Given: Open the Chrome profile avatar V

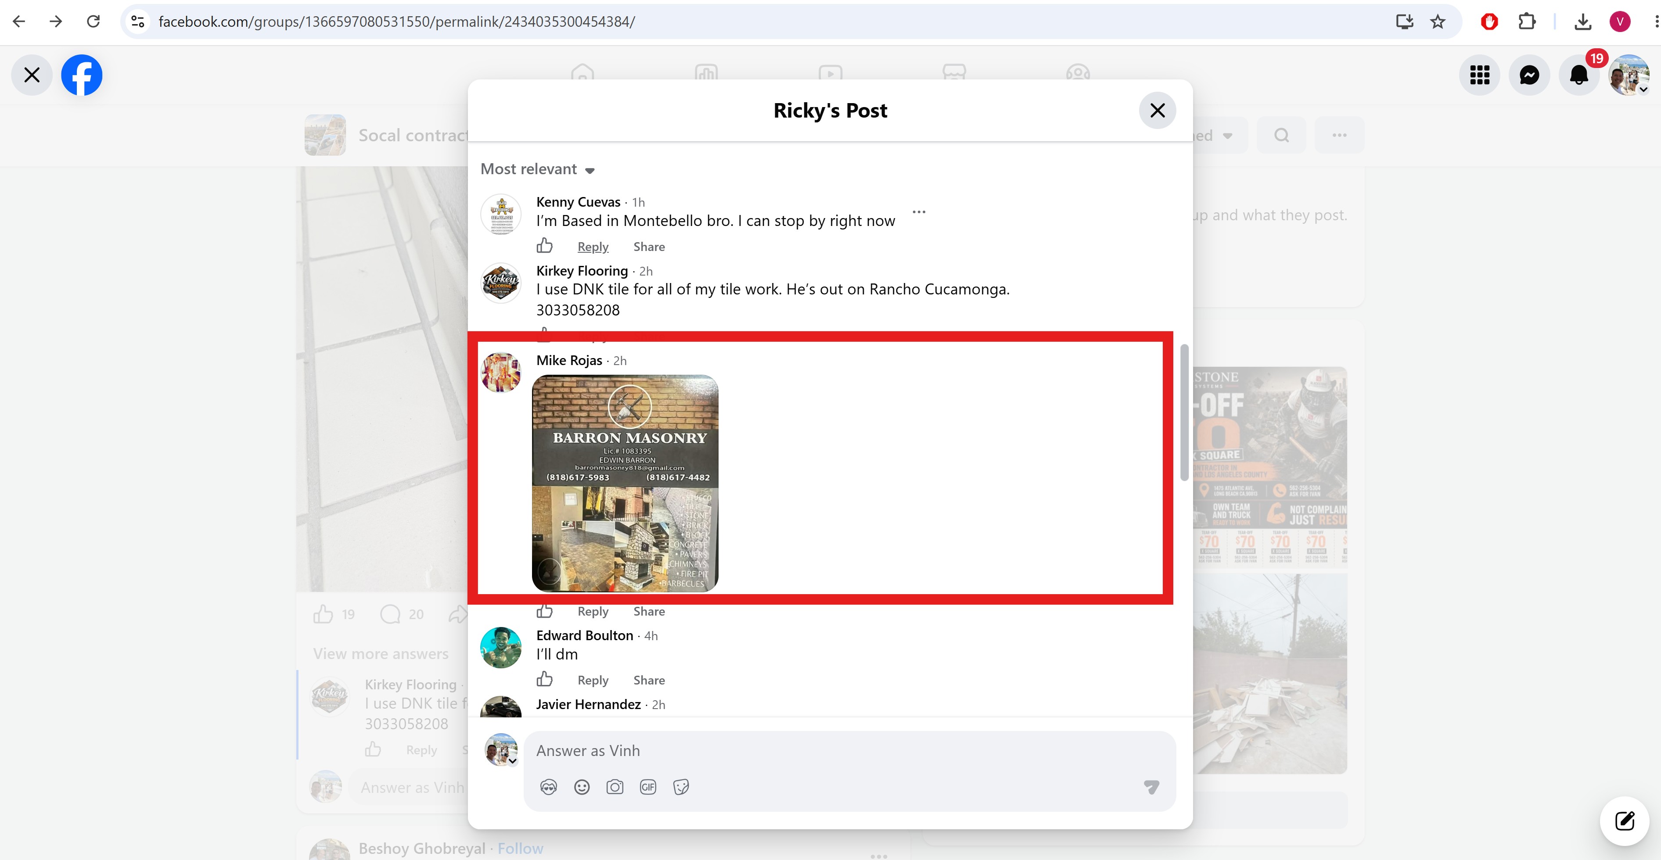Looking at the screenshot, I should pyautogui.click(x=1620, y=21).
